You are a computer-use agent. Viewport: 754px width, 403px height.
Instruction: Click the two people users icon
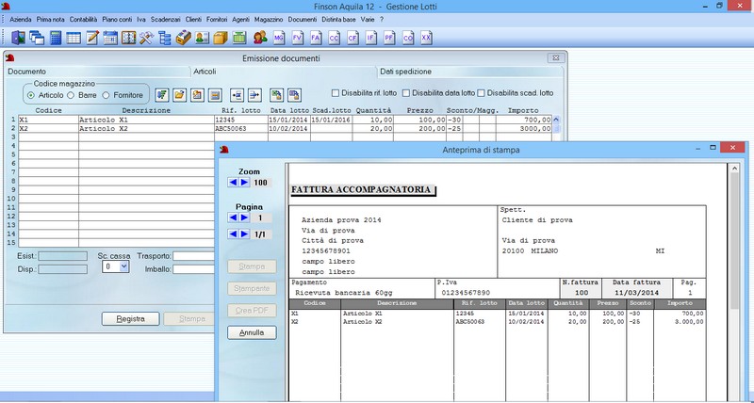coord(260,38)
